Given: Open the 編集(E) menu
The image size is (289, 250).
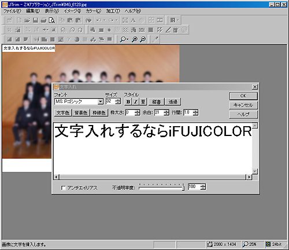Looking at the screenshot, I should pyautogui.click(x=33, y=11).
